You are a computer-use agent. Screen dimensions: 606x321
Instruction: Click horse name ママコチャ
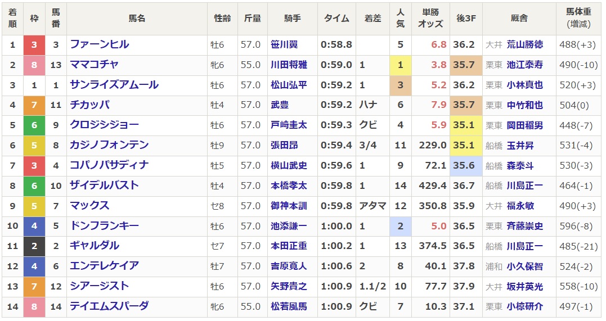(94, 65)
